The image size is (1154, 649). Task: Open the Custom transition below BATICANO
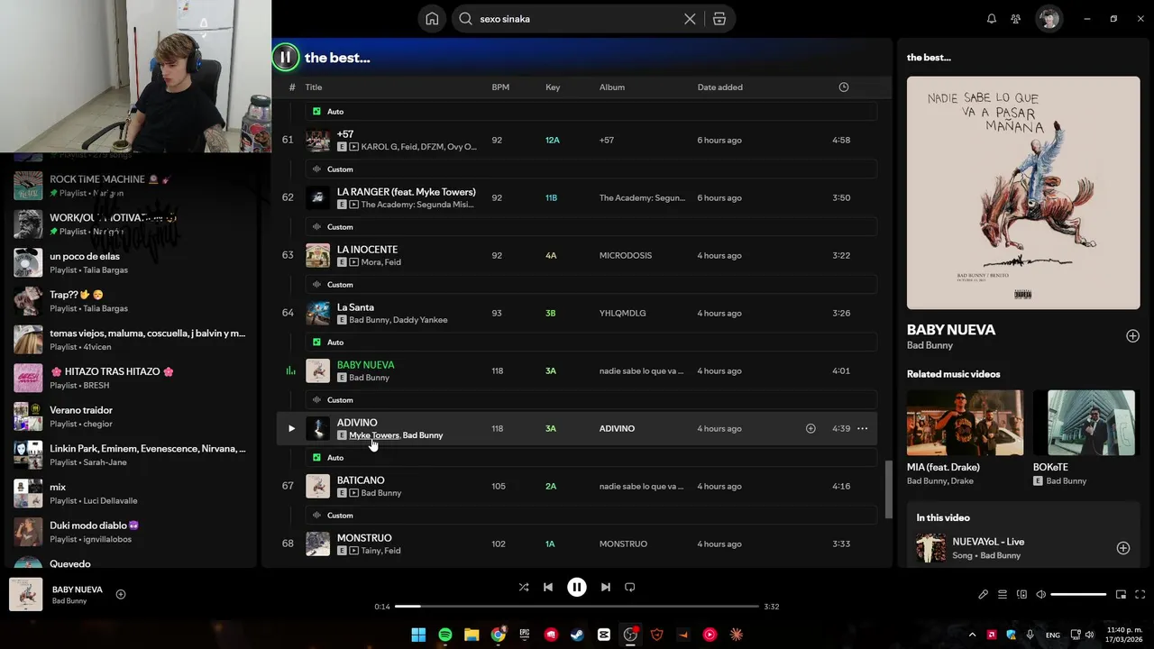click(x=591, y=516)
